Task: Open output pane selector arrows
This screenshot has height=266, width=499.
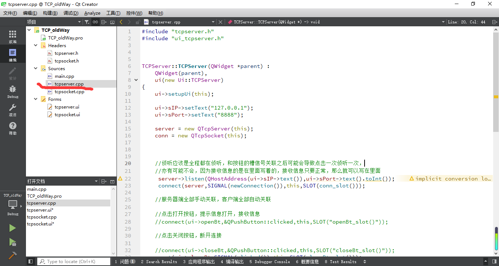Action: pyautogui.click(x=364, y=262)
